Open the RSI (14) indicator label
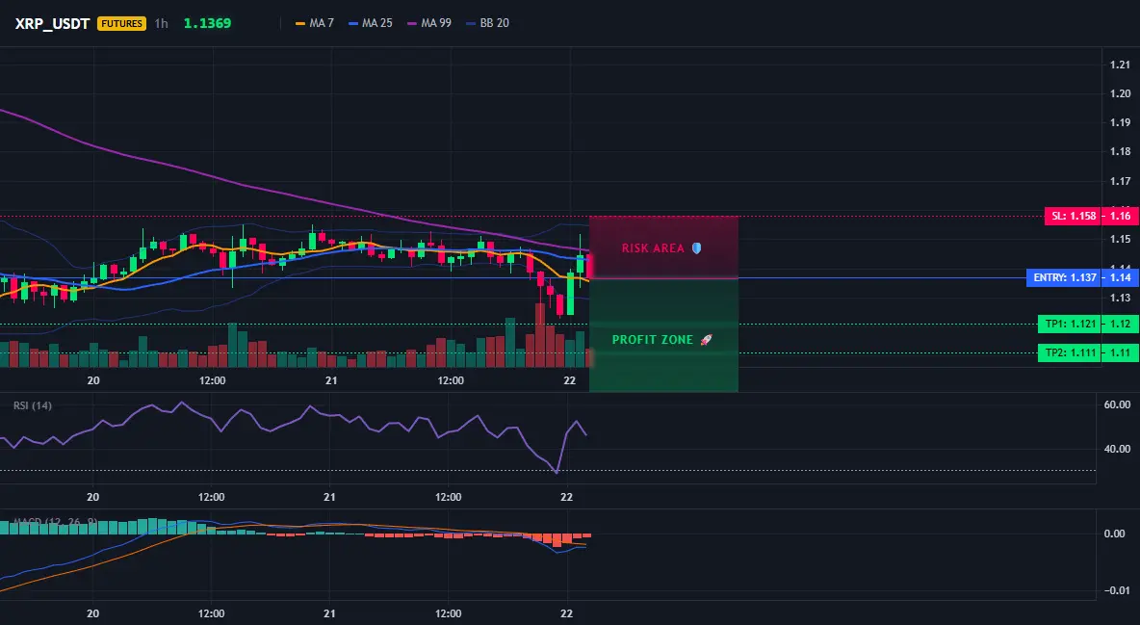Image resolution: width=1140 pixels, height=625 pixels. tap(33, 405)
